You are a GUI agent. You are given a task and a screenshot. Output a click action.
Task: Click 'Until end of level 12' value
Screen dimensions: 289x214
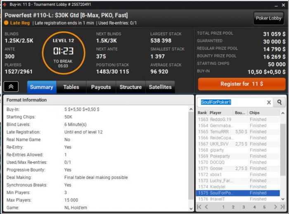83,132
